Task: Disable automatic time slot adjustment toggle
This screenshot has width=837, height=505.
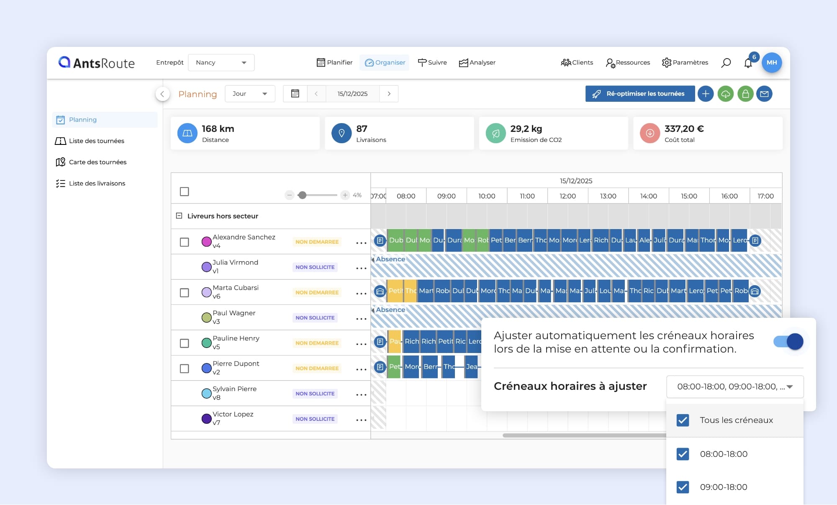Action: [x=788, y=342]
